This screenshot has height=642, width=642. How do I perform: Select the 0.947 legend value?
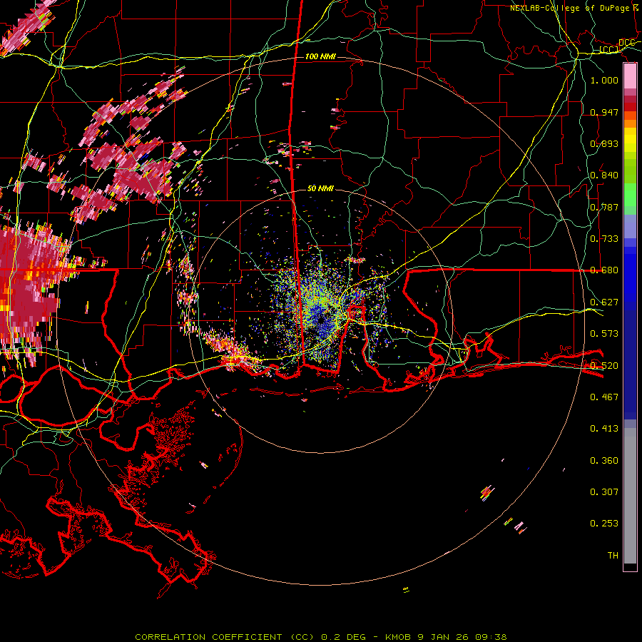click(x=604, y=112)
